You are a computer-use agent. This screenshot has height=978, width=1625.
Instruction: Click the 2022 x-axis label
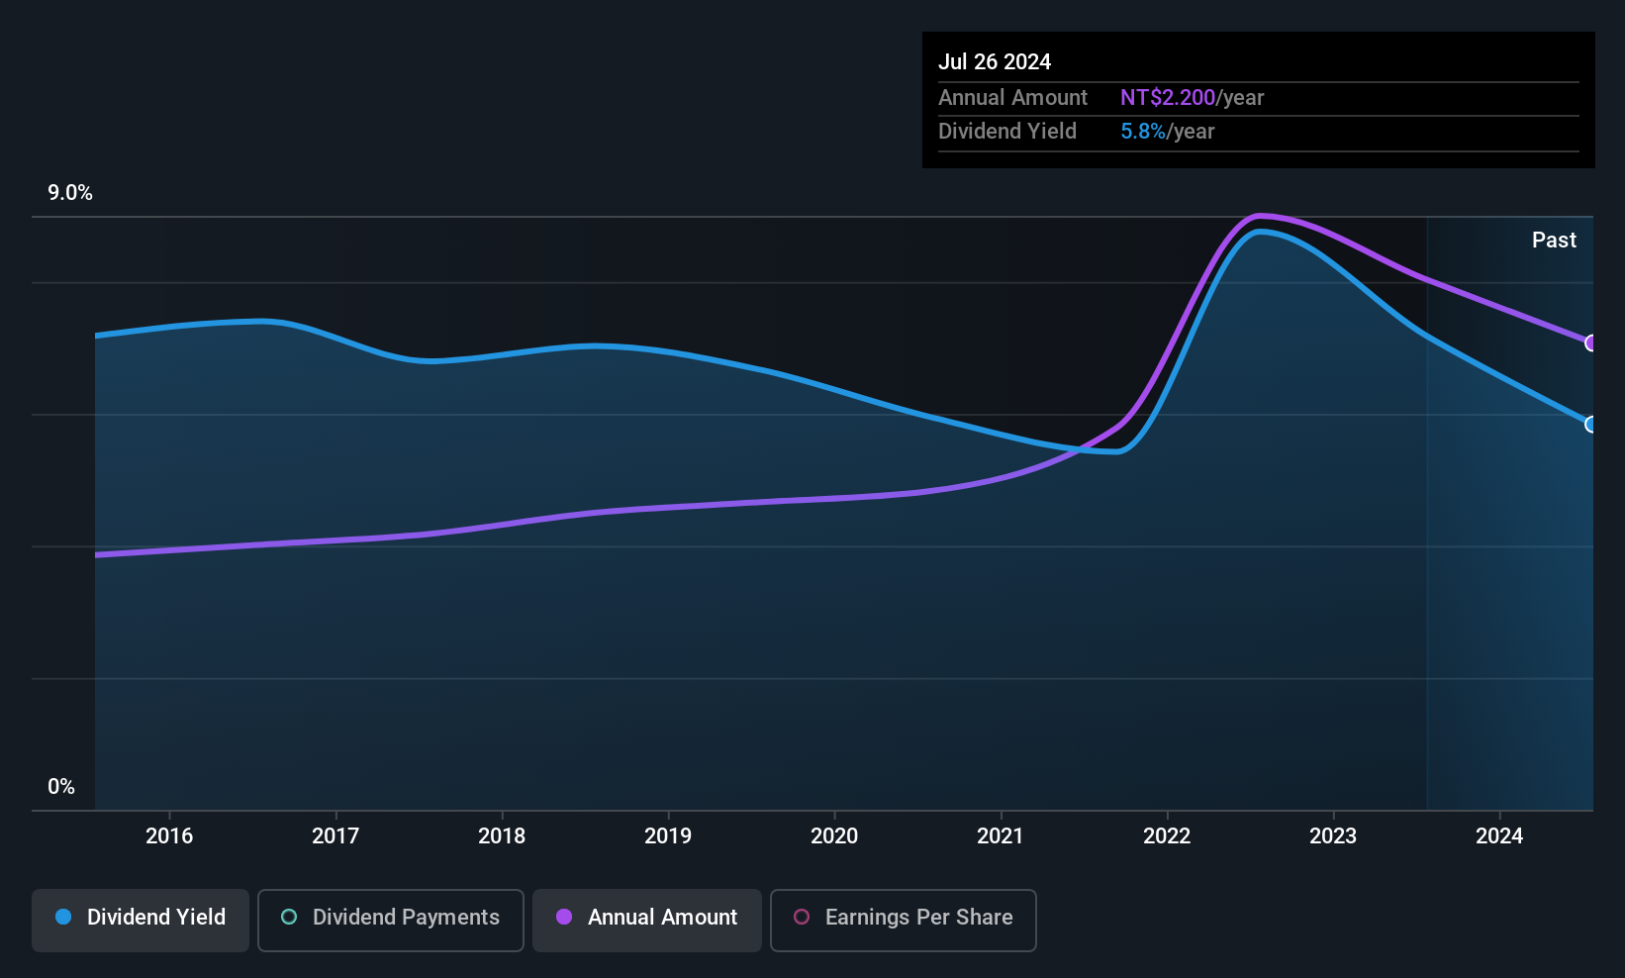(1167, 835)
